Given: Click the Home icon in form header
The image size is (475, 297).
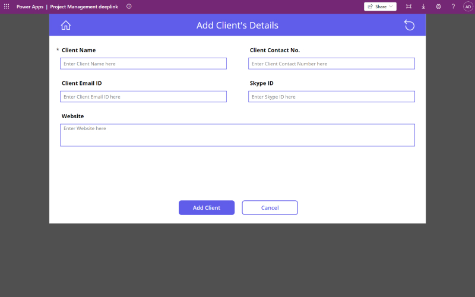Looking at the screenshot, I should [x=66, y=25].
